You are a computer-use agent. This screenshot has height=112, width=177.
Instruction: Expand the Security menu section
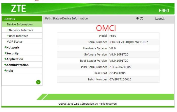pos(11,53)
